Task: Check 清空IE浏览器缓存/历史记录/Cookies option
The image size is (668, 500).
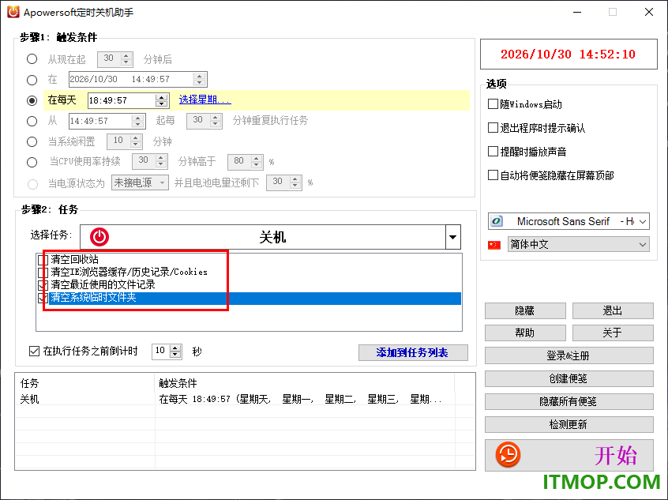Action: [x=43, y=272]
